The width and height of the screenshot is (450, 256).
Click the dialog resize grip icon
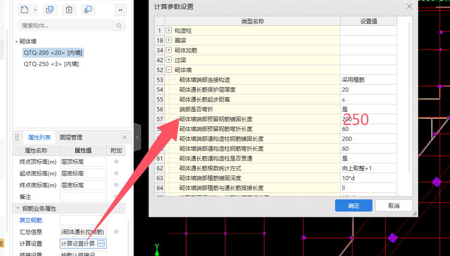[x=414, y=213]
